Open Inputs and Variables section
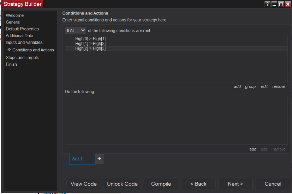The image size is (292, 194). coord(24,43)
